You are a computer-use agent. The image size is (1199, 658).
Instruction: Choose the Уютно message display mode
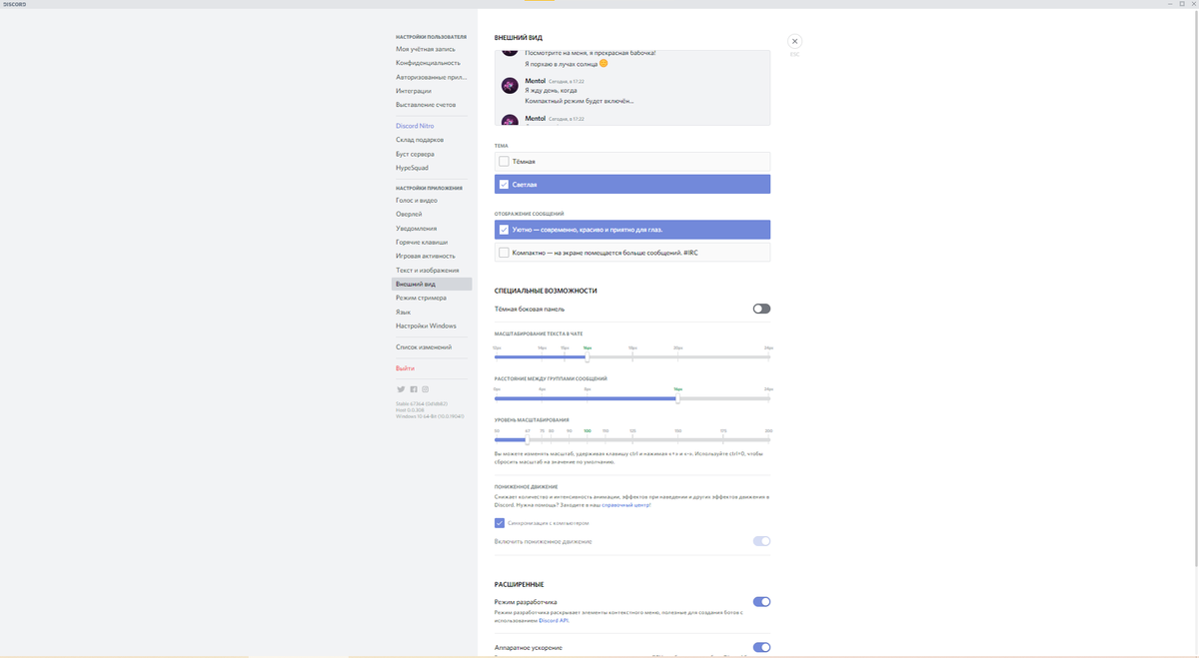pos(632,230)
